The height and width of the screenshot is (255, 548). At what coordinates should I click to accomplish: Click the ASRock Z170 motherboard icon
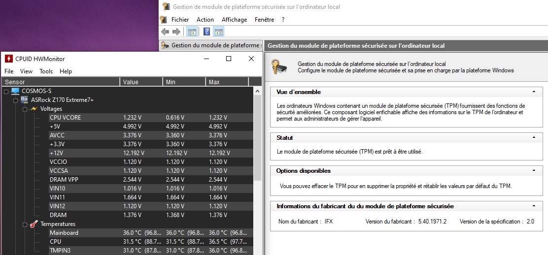(24, 100)
